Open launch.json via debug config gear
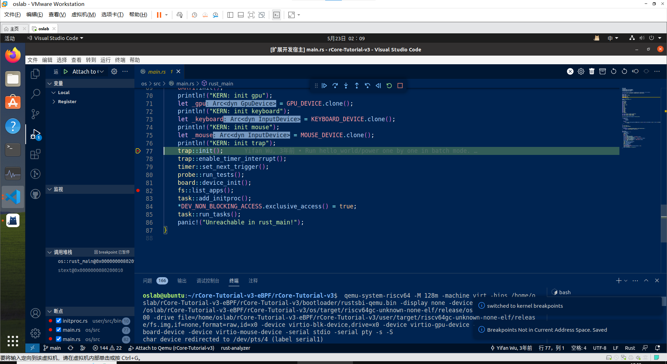The width and height of the screenshot is (667, 364). (x=114, y=72)
